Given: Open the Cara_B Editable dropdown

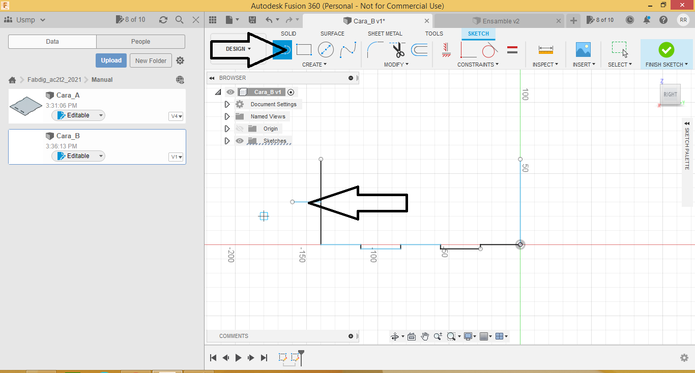Looking at the screenshot, I should tap(78, 156).
